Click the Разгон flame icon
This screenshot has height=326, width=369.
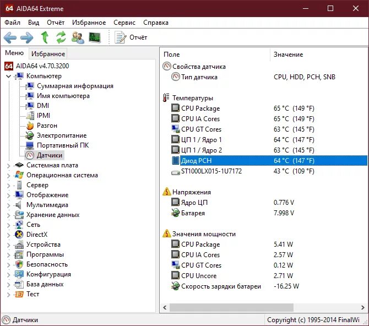coord(30,126)
